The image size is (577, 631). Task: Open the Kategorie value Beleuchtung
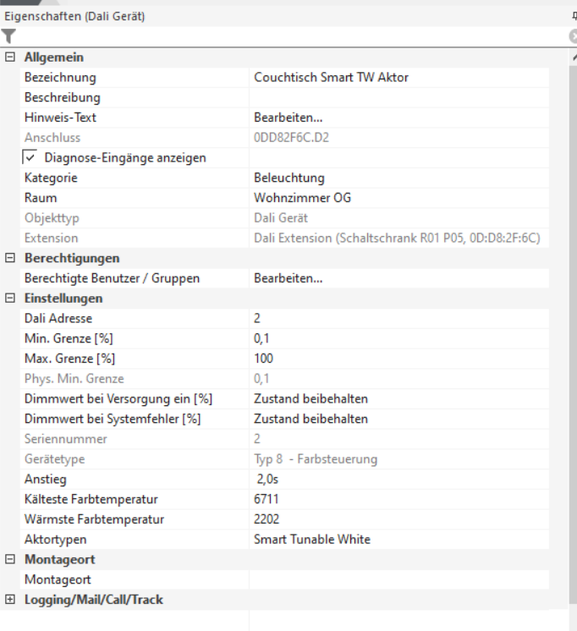pyautogui.click(x=399, y=178)
